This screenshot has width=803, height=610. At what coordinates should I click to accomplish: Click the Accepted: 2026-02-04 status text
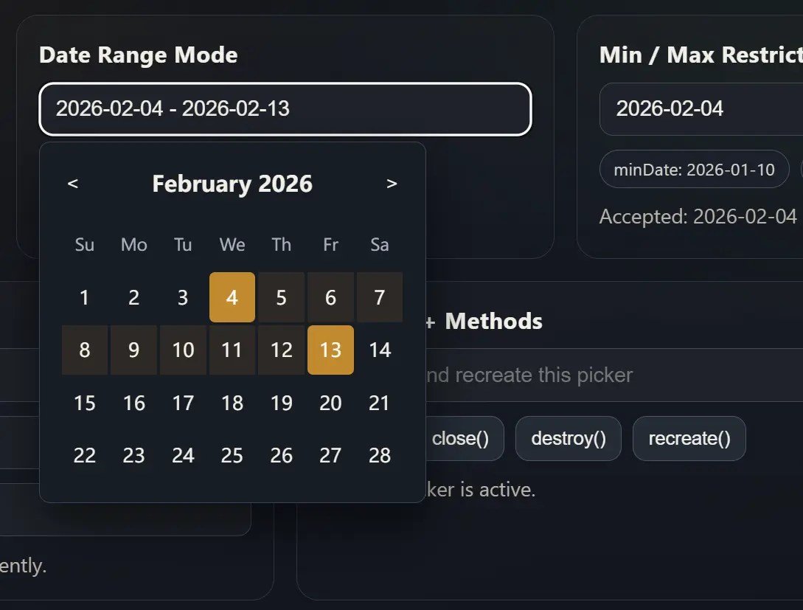[697, 216]
